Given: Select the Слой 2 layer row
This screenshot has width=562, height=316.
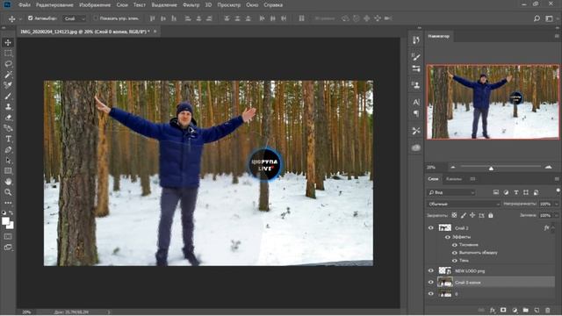Looking at the screenshot, I should [x=490, y=228].
